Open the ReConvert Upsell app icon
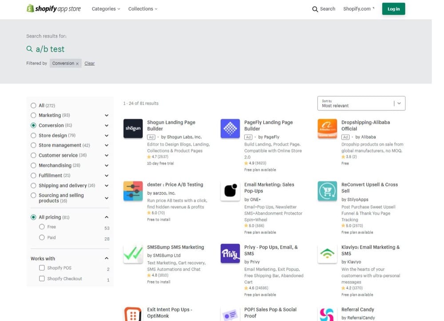Image resolution: width=444 pixels, height=321 pixels. tap(327, 191)
